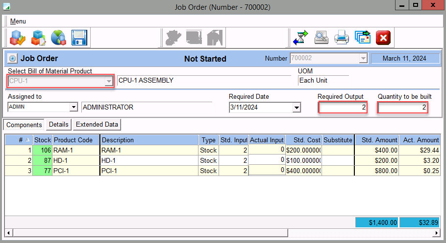Screen dimensions: 446x243
Task: Open print preview magnifier icon
Action: point(321,38)
